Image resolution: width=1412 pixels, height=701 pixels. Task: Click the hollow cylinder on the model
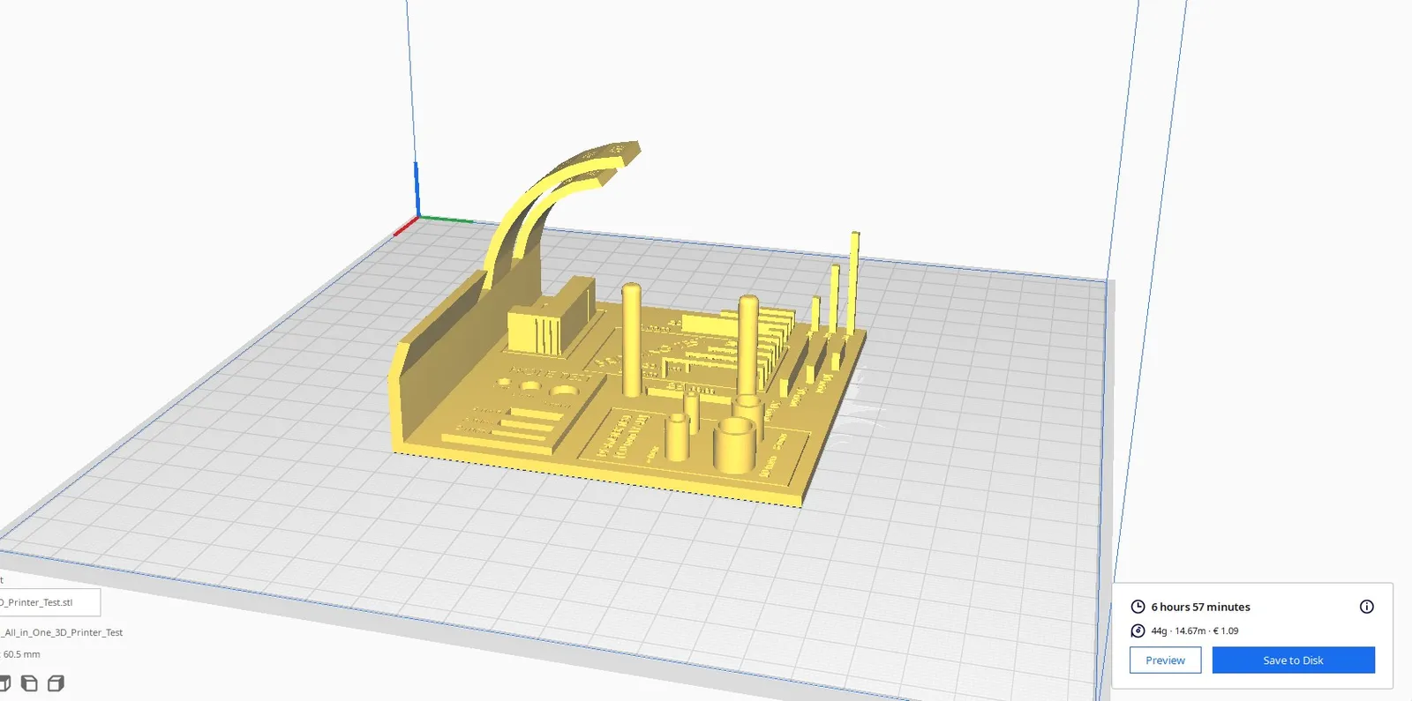[x=735, y=445]
